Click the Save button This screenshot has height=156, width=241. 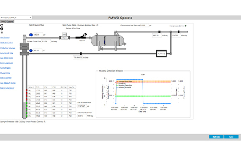coord(231,137)
